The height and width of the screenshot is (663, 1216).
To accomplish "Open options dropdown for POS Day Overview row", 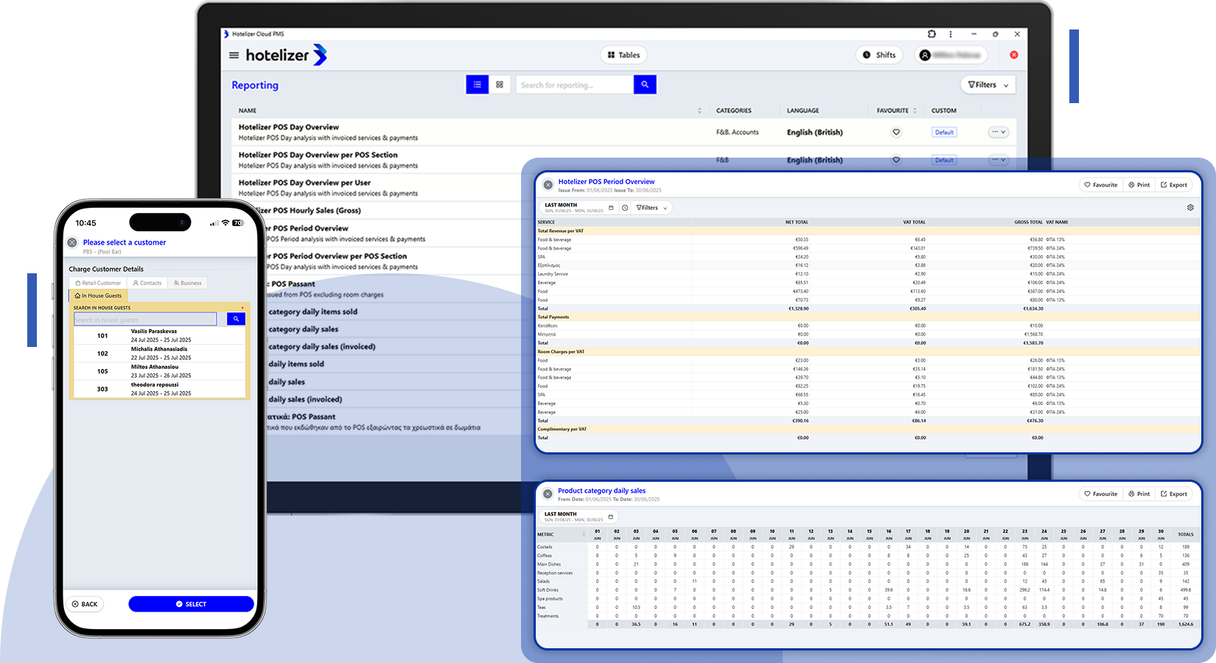I will click(999, 133).
